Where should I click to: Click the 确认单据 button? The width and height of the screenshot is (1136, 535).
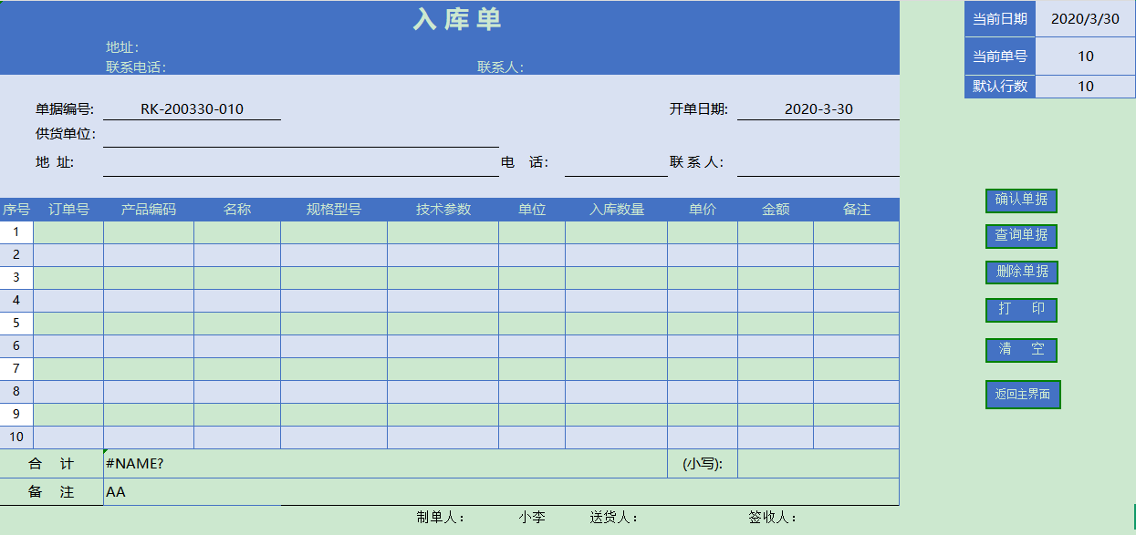coord(1021,201)
